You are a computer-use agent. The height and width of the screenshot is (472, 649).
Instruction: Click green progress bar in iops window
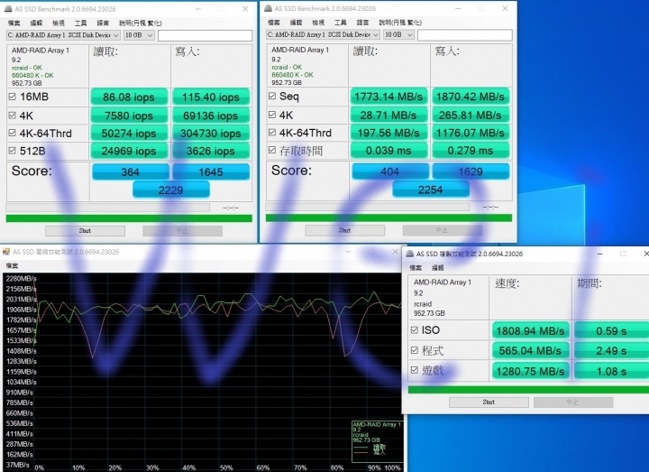point(129,218)
